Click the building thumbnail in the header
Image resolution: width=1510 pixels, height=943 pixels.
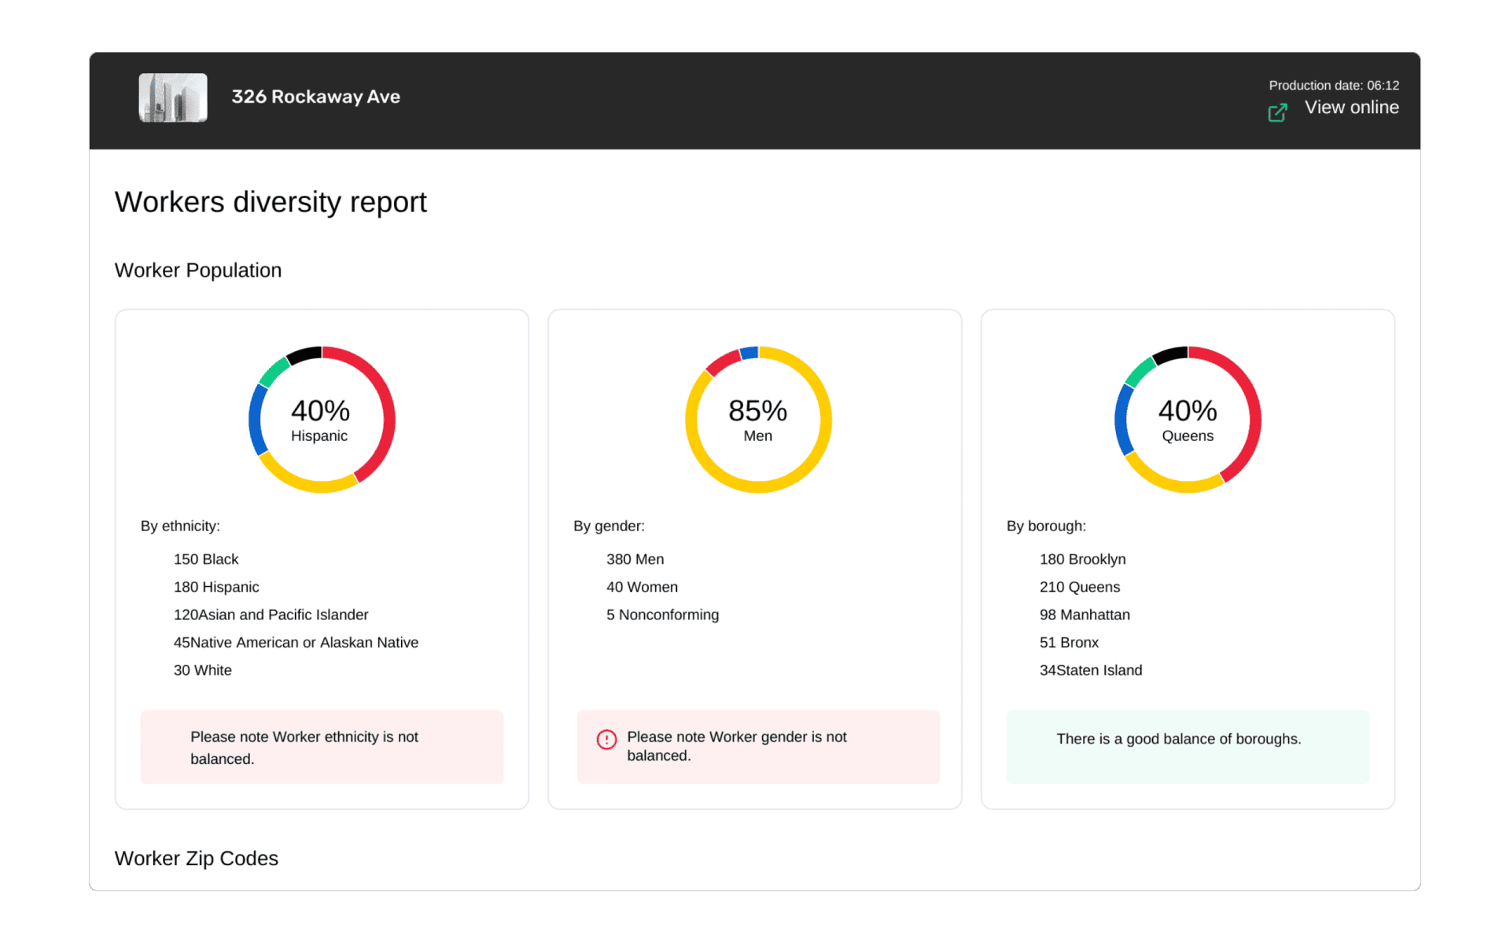(173, 97)
